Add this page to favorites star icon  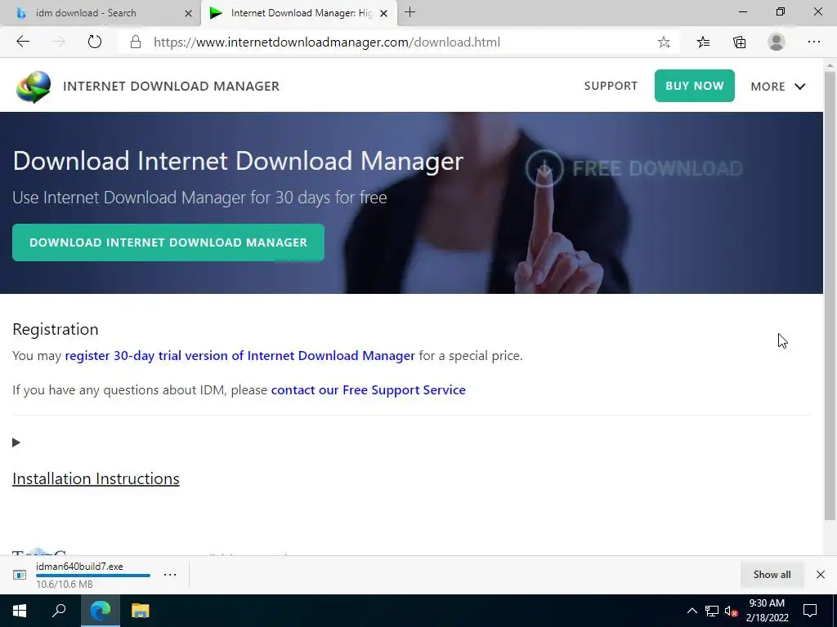coord(664,42)
